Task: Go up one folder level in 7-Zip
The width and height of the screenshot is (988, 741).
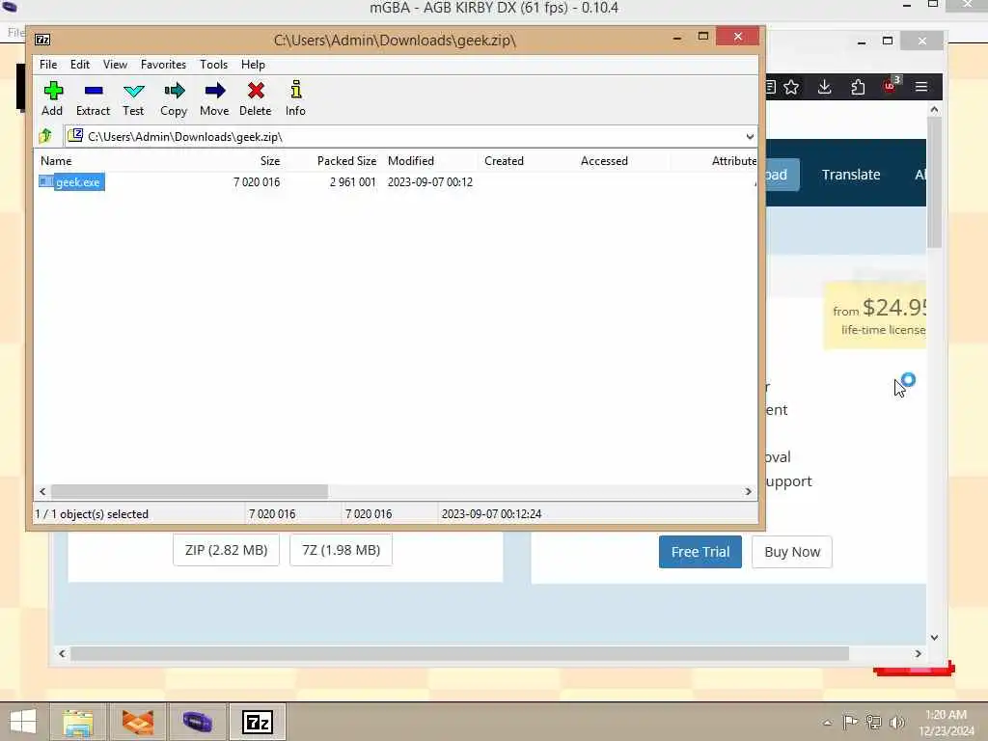Action: coord(45,136)
